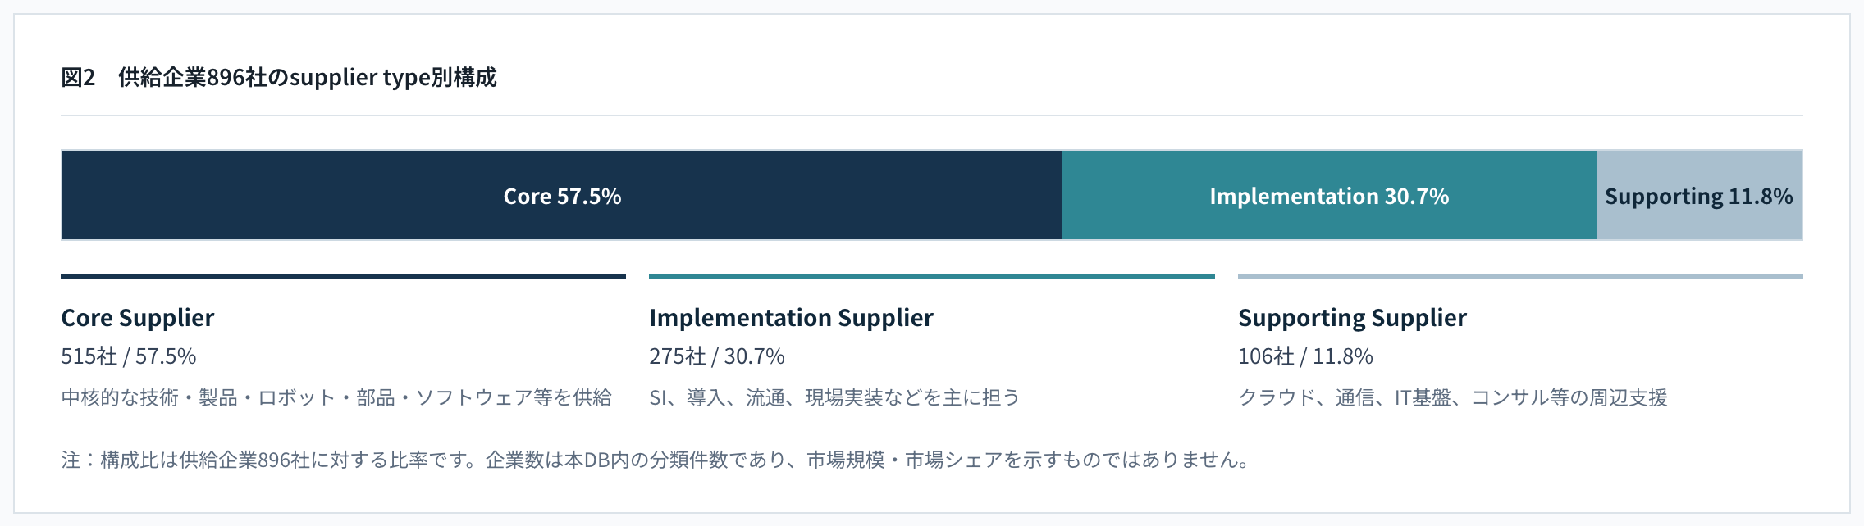Click the light gray-blue Supporting legend line
Screen dimensions: 1864x526
point(1520,276)
